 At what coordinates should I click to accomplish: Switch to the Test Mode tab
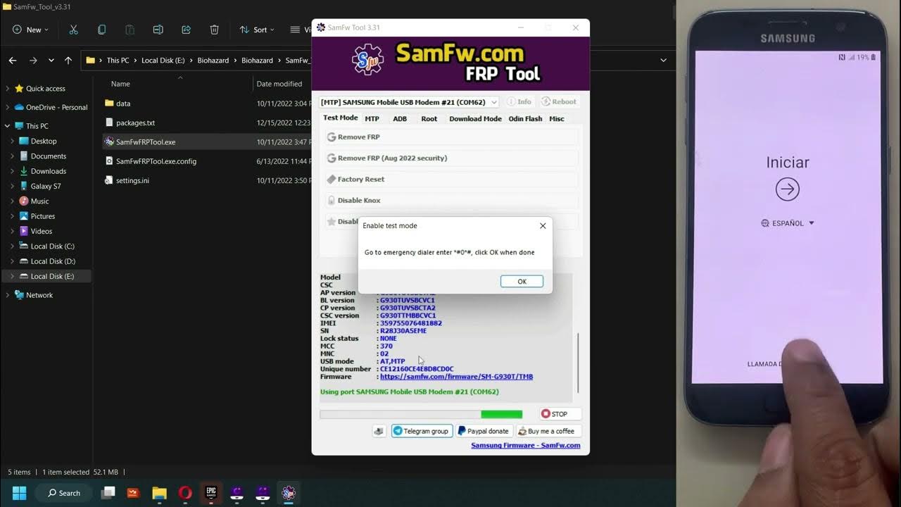[340, 118]
